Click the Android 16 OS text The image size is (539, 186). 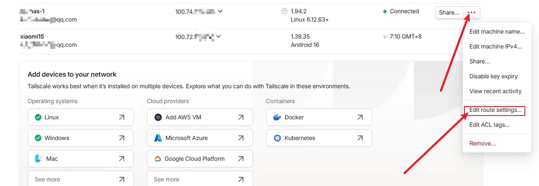coord(305,45)
